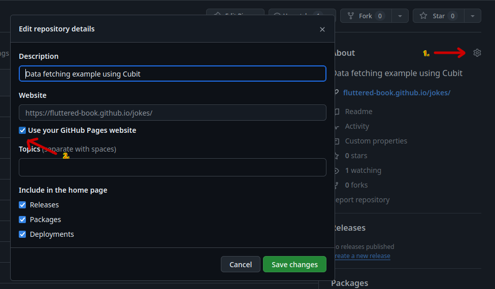
Task: Open Custom properties in About
Action: point(376,141)
